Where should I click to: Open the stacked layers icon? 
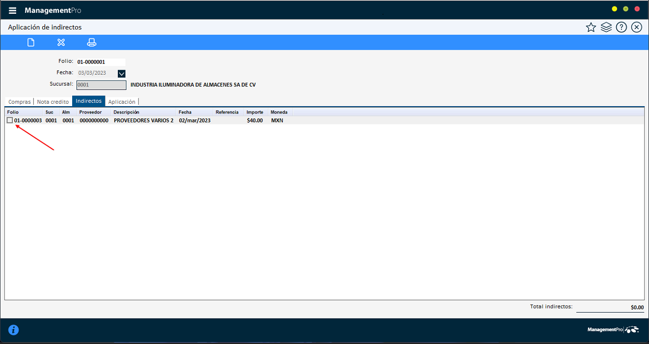click(x=606, y=28)
